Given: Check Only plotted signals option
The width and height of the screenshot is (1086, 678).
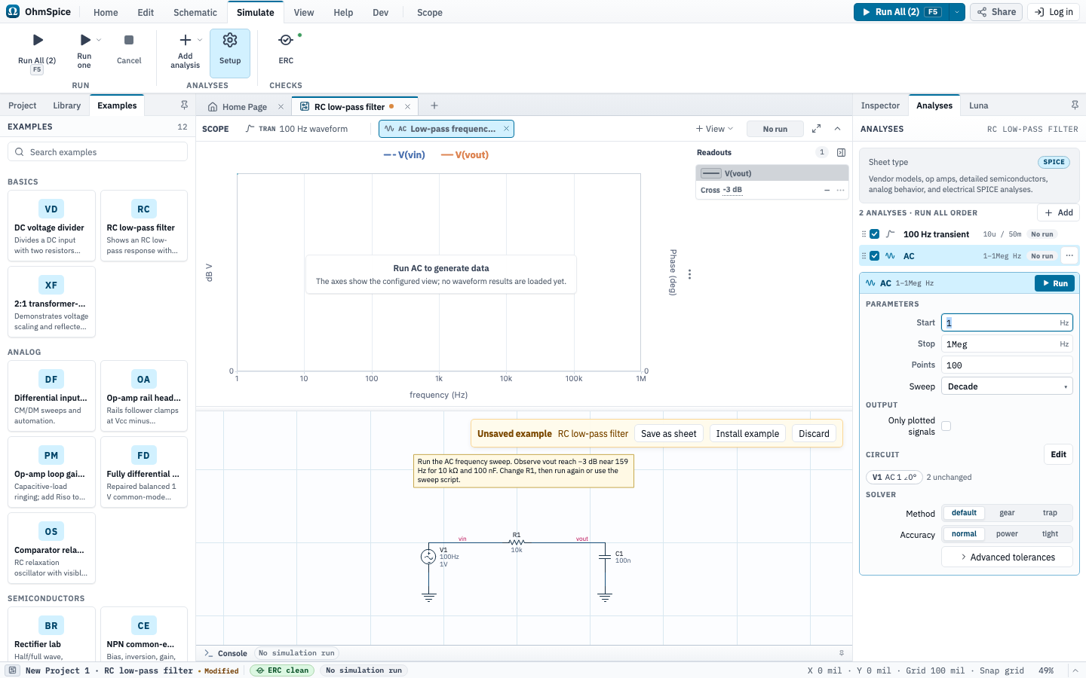Looking at the screenshot, I should 946,426.
